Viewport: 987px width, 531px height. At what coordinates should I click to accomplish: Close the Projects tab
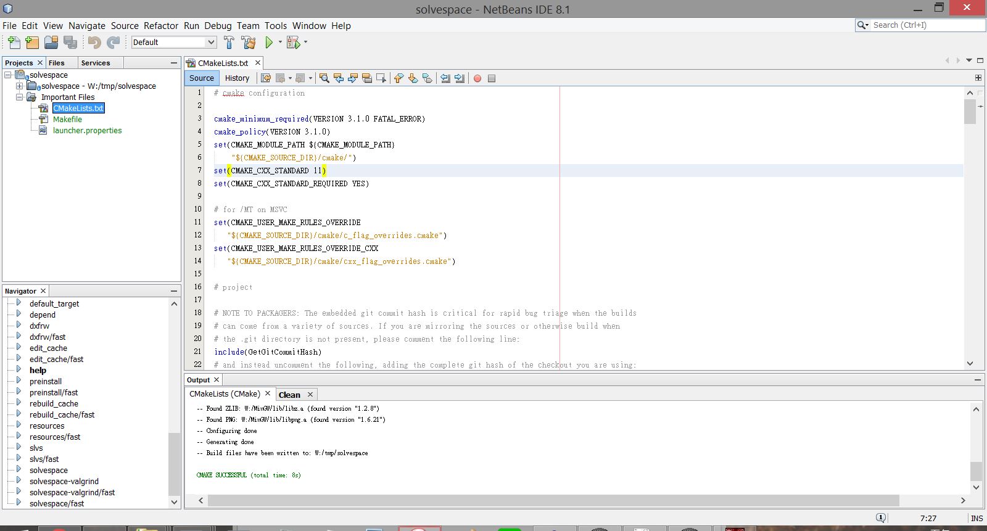tap(40, 63)
